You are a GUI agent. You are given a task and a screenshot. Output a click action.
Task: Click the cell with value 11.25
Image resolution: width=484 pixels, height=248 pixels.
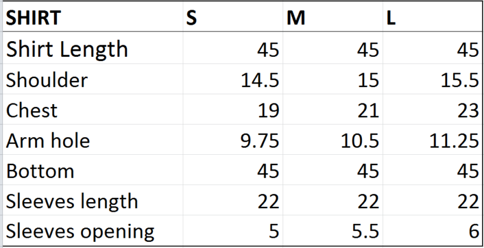(433, 139)
